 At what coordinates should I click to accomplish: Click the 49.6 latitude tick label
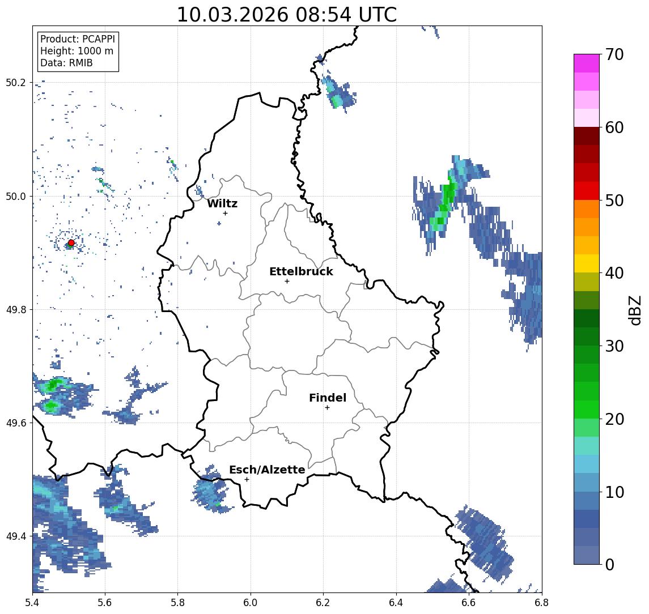click(15, 423)
